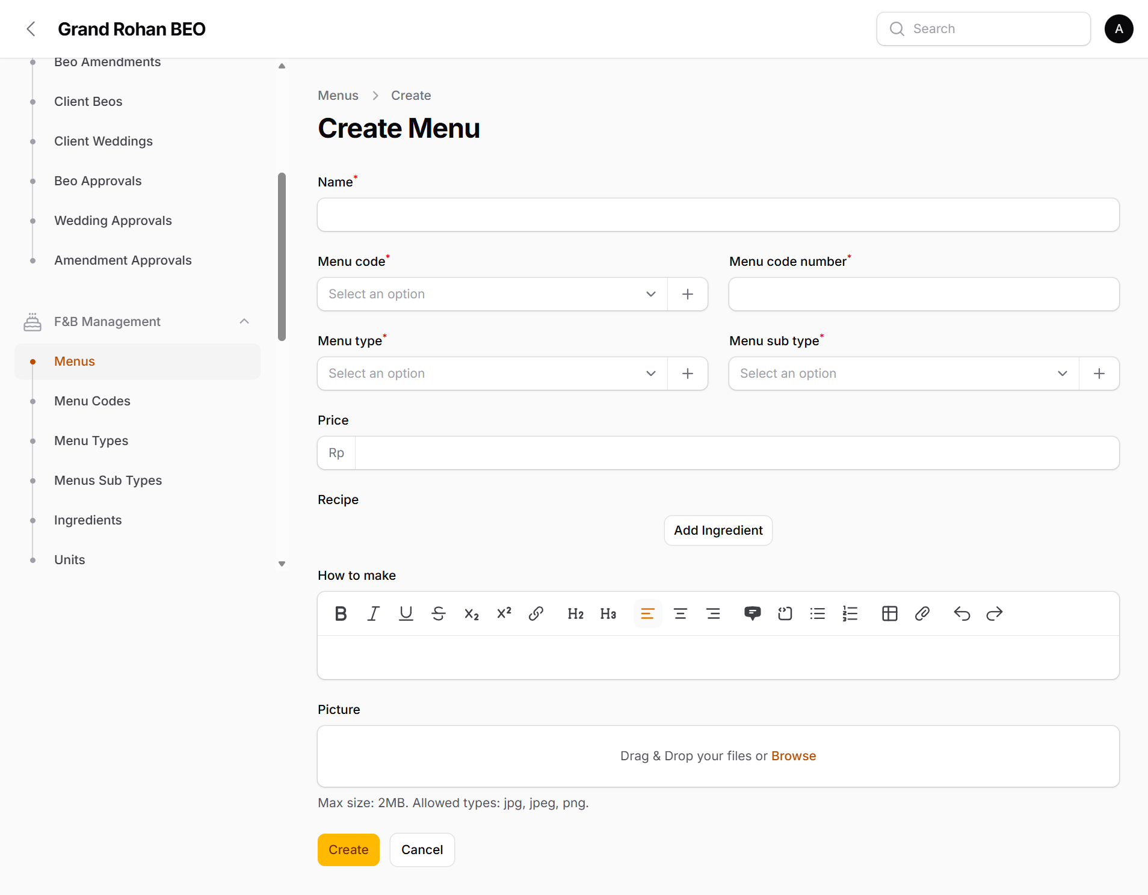This screenshot has width=1148, height=895.
Task: Align text right in editor
Action: 713,614
